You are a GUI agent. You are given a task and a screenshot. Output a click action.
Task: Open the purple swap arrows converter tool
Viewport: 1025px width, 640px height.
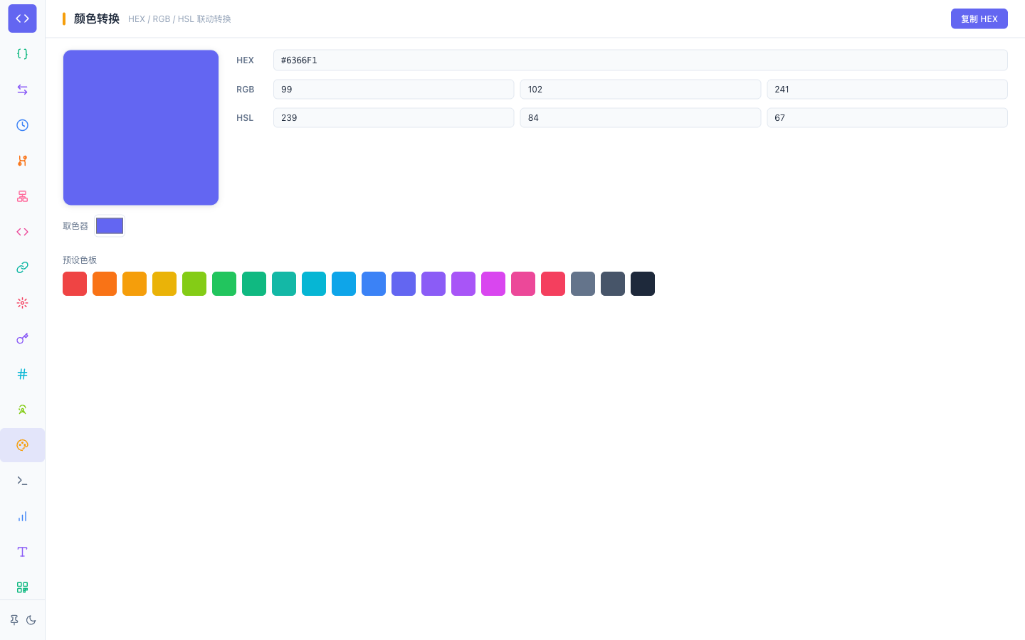pyautogui.click(x=22, y=90)
